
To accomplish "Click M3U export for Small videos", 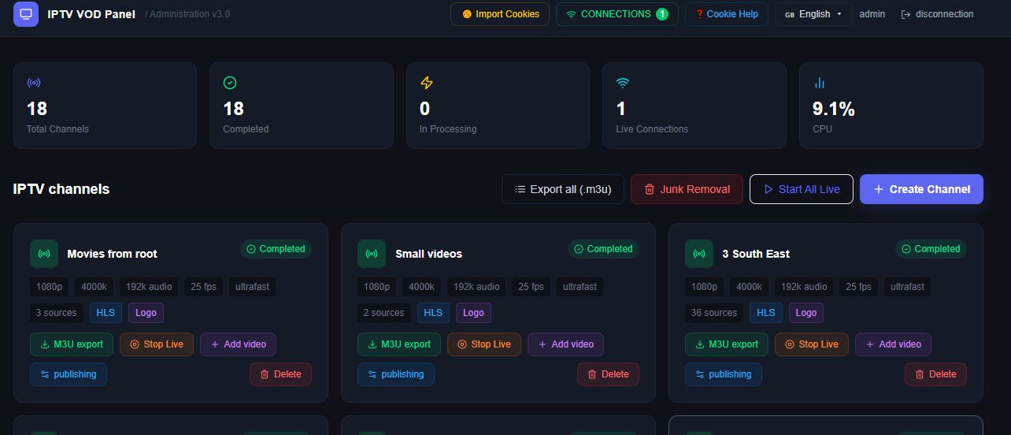I will click(399, 344).
